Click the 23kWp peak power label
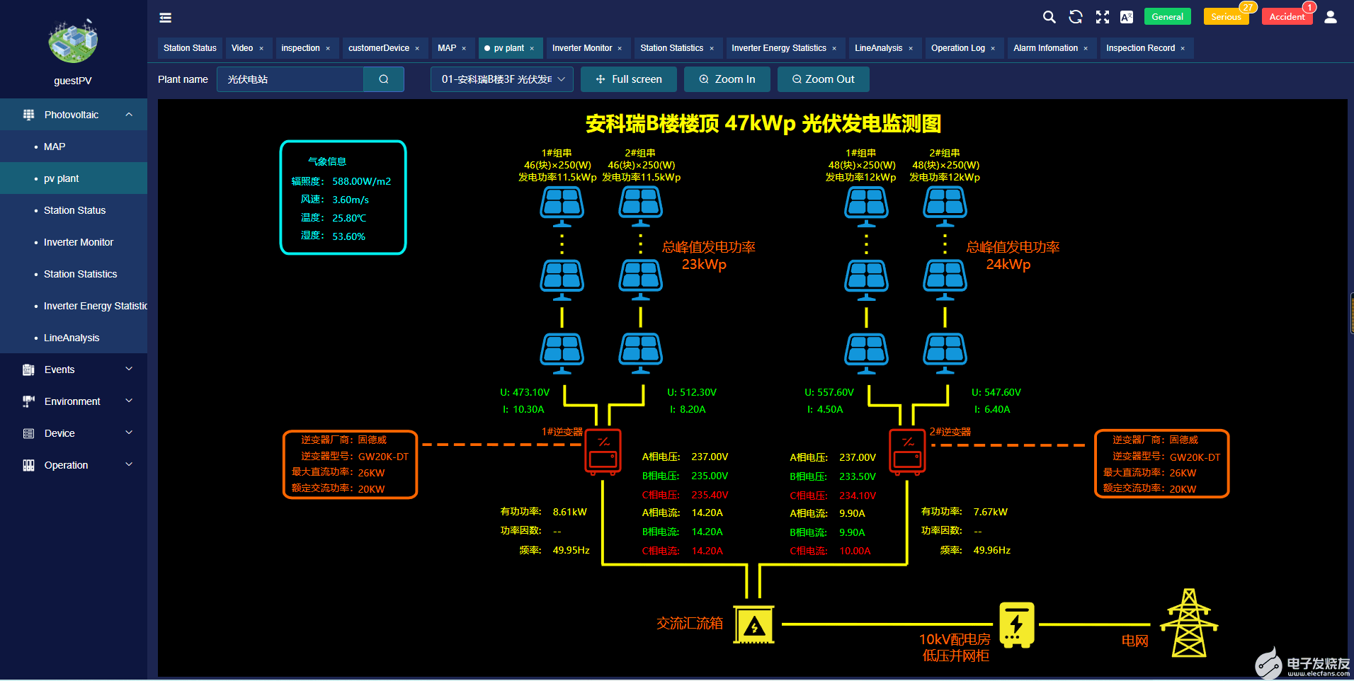Screen dimensions: 1354x681 tap(704, 264)
